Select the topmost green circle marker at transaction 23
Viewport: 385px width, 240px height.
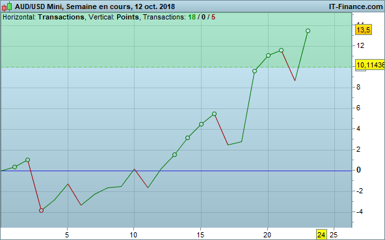(x=308, y=31)
